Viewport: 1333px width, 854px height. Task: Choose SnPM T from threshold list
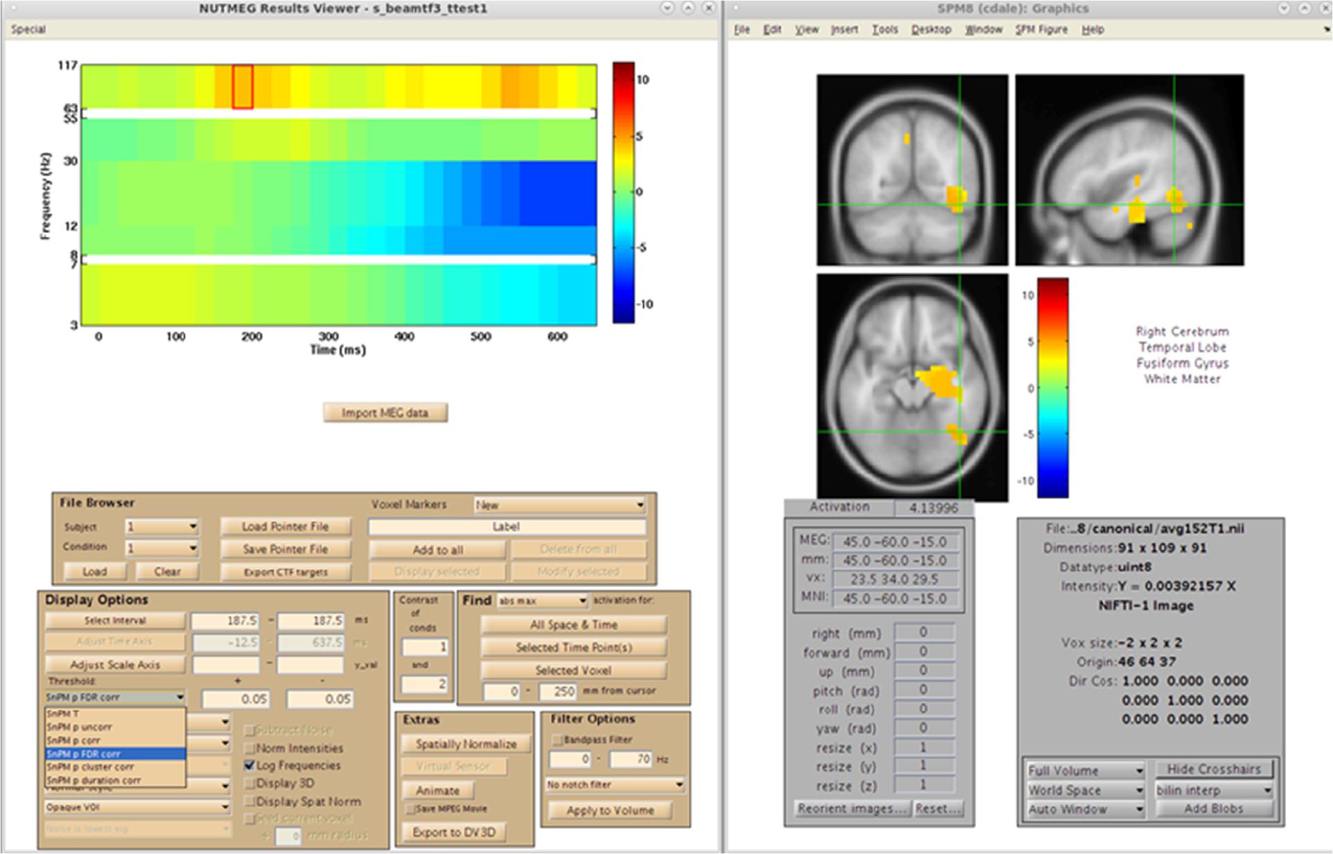coord(116,714)
